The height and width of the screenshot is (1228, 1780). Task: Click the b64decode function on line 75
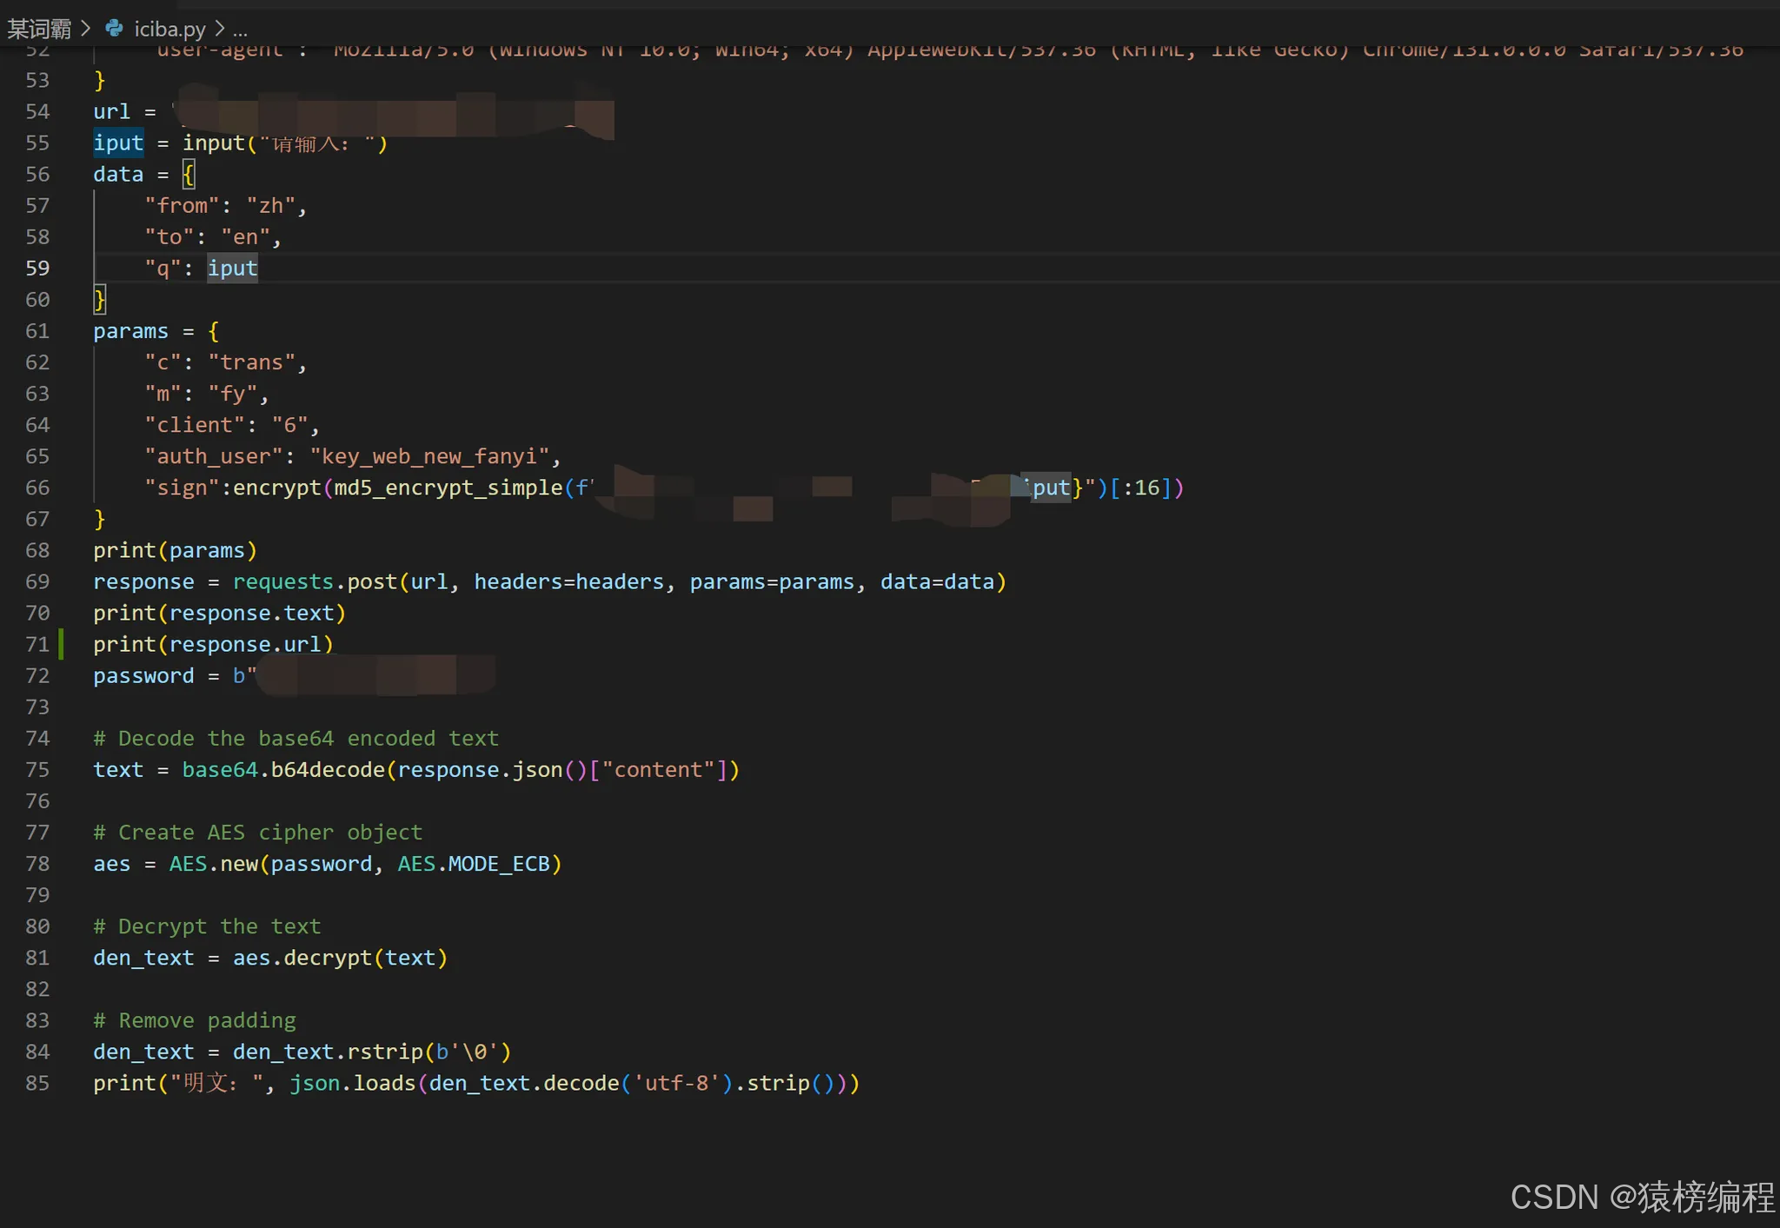pos(327,769)
